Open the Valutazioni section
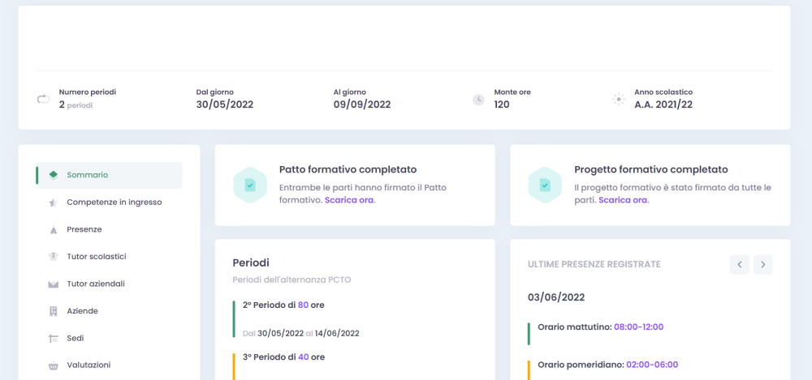Viewport: 812px width, 380px height. coord(89,365)
